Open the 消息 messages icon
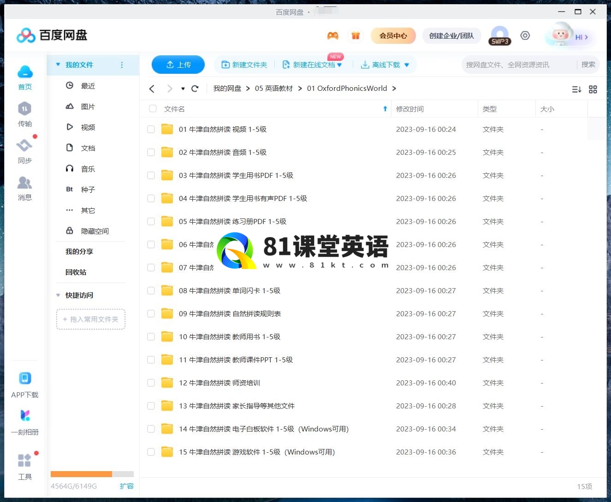The height and width of the screenshot is (502, 611). [24, 183]
